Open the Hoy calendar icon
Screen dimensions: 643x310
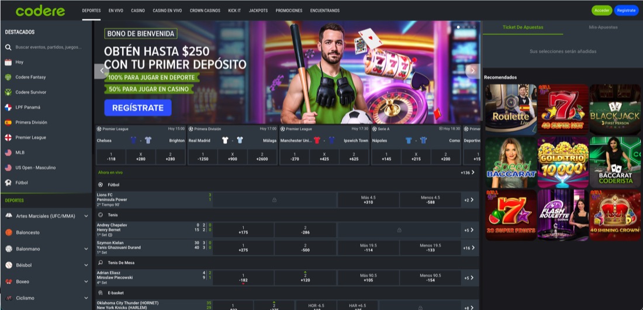[x=8, y=62]
